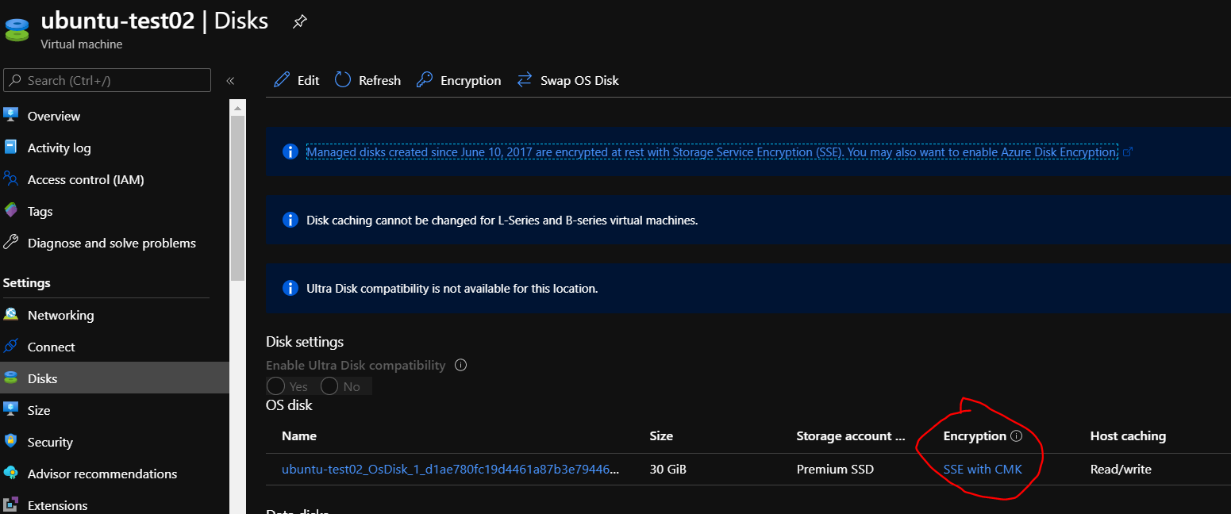Click the Size column header

click(661, 435)
